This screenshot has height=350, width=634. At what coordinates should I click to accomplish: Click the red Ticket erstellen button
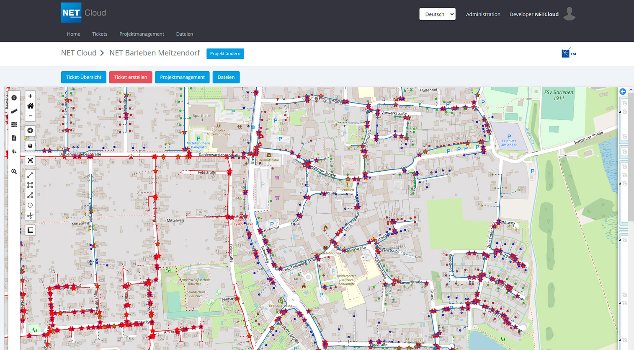click(131, 77)
